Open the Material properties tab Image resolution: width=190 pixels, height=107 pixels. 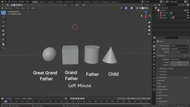tap(154, 85)
